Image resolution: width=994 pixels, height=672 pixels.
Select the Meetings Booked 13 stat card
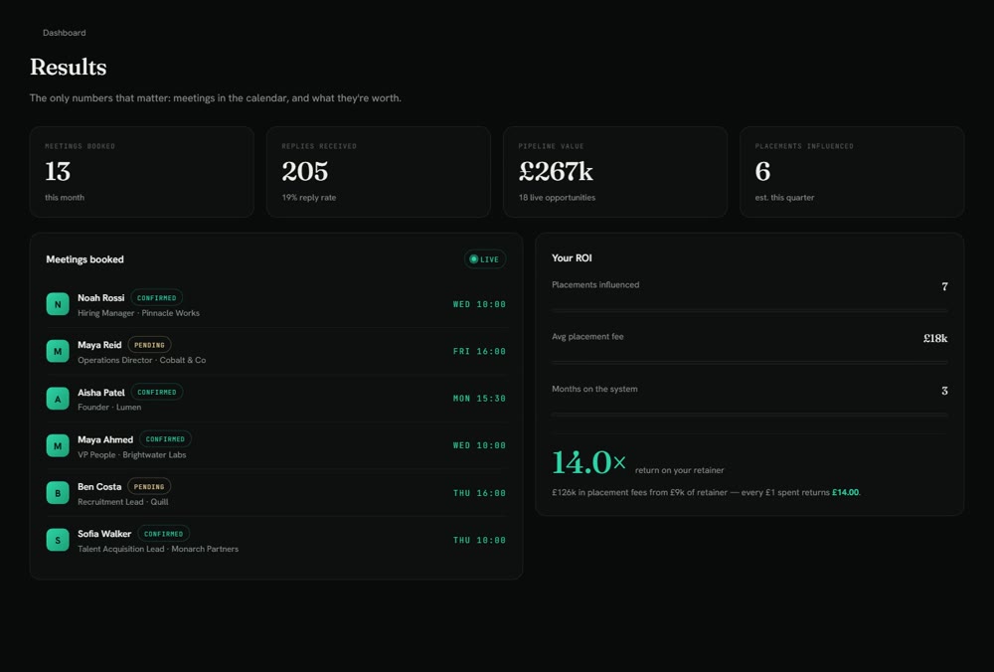click(x=142, y=172)
